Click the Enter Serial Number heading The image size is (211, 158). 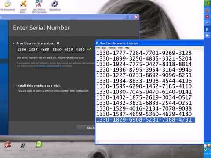tap(41, 28)
